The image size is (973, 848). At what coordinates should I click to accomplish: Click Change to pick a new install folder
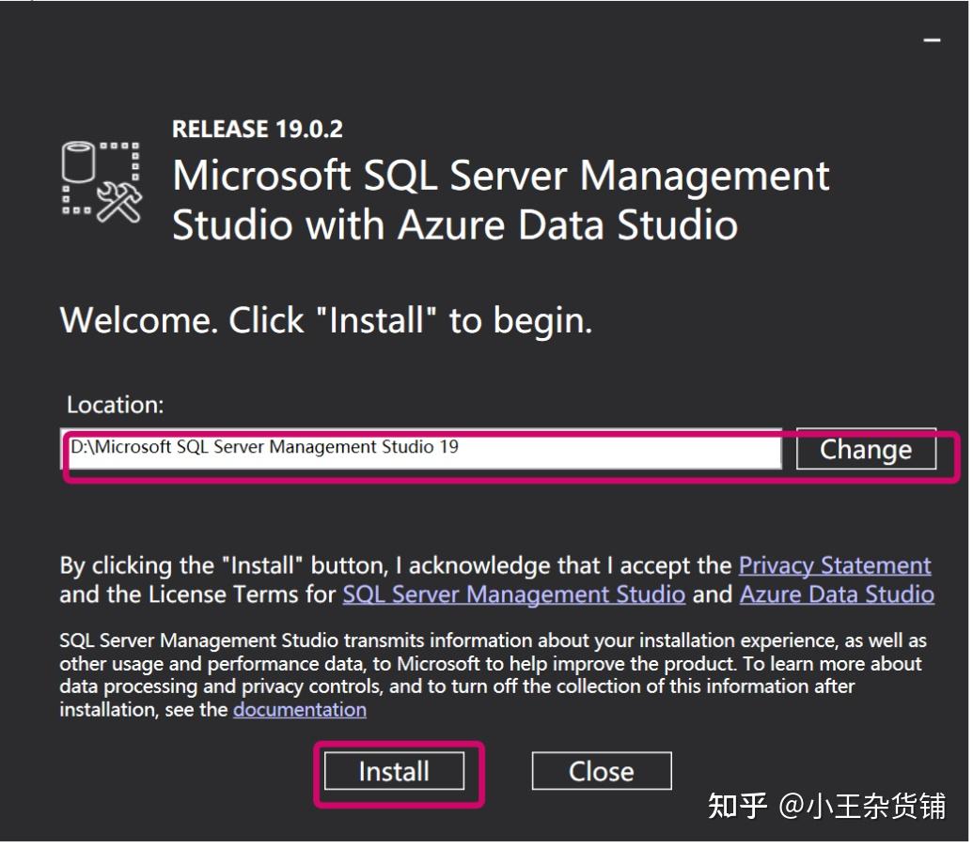click(x=865, y=449)
